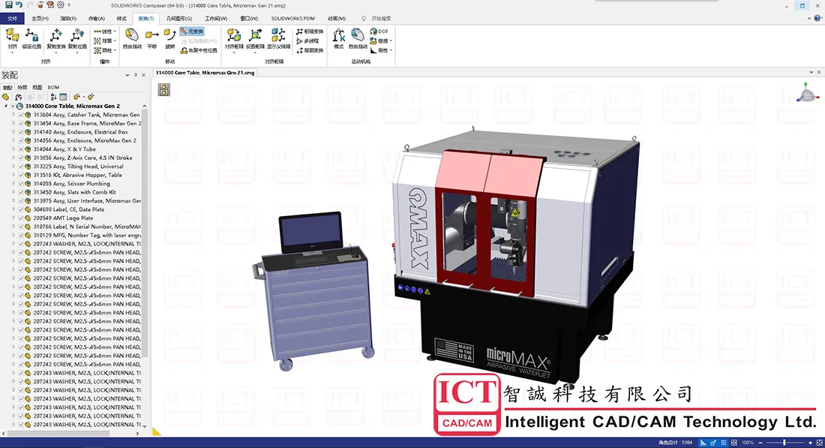
Task: Click the local transform command
Action: point(309,50)
